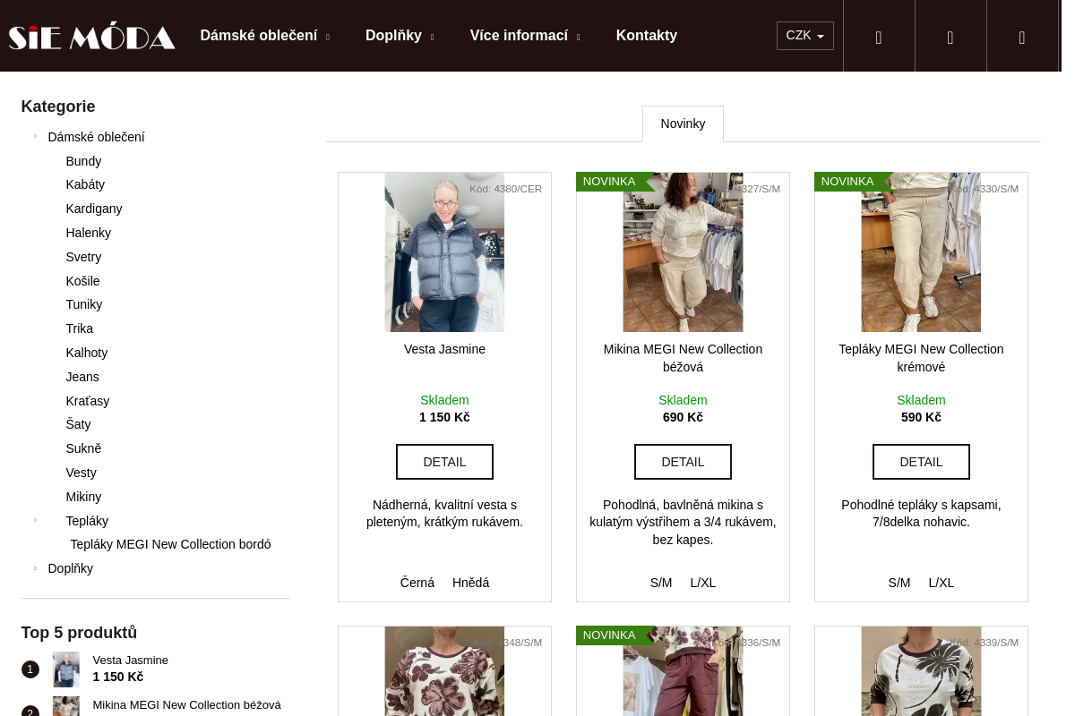Open Tepláky MEGI New Collection bordó subcategory
This screenshot has height=716, width=1075.
[x=170, y=544]
